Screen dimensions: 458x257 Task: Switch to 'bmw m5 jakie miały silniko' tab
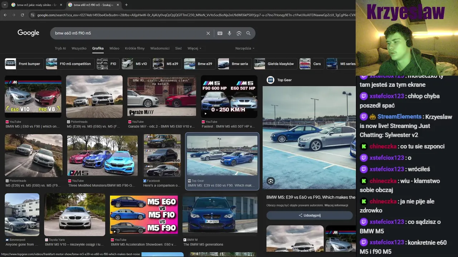click(36, 5)
